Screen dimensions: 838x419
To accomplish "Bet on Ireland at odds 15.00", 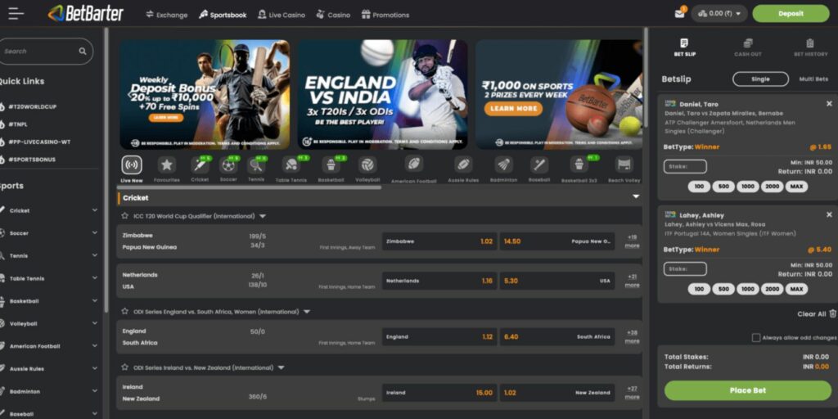I will click(x=439, y=393).
